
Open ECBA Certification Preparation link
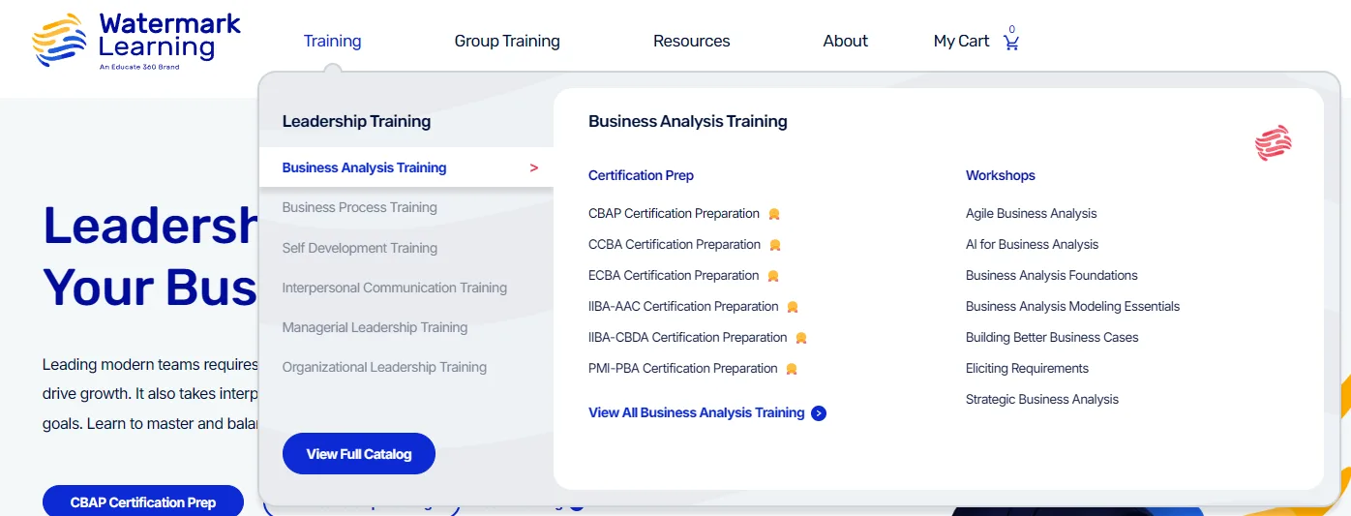674,275
